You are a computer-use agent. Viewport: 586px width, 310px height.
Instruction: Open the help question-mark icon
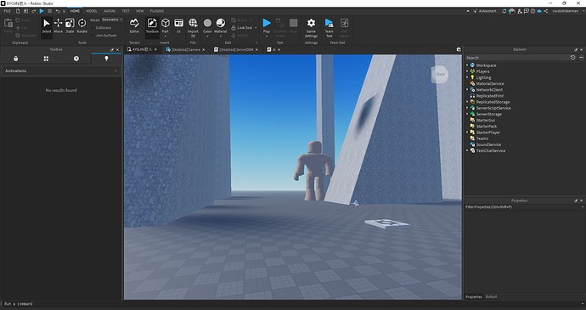pos(532,11)
